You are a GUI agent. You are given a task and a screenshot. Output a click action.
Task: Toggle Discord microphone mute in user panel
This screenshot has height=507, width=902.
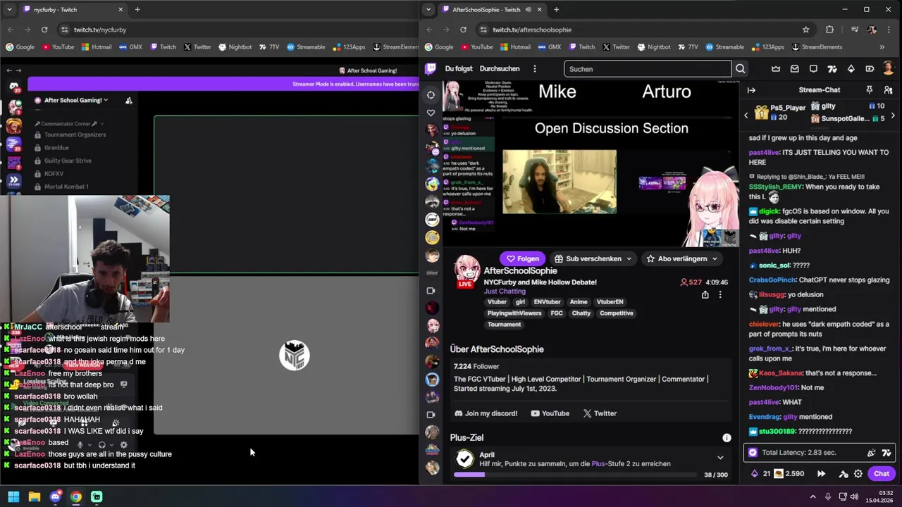pos(80,445)
